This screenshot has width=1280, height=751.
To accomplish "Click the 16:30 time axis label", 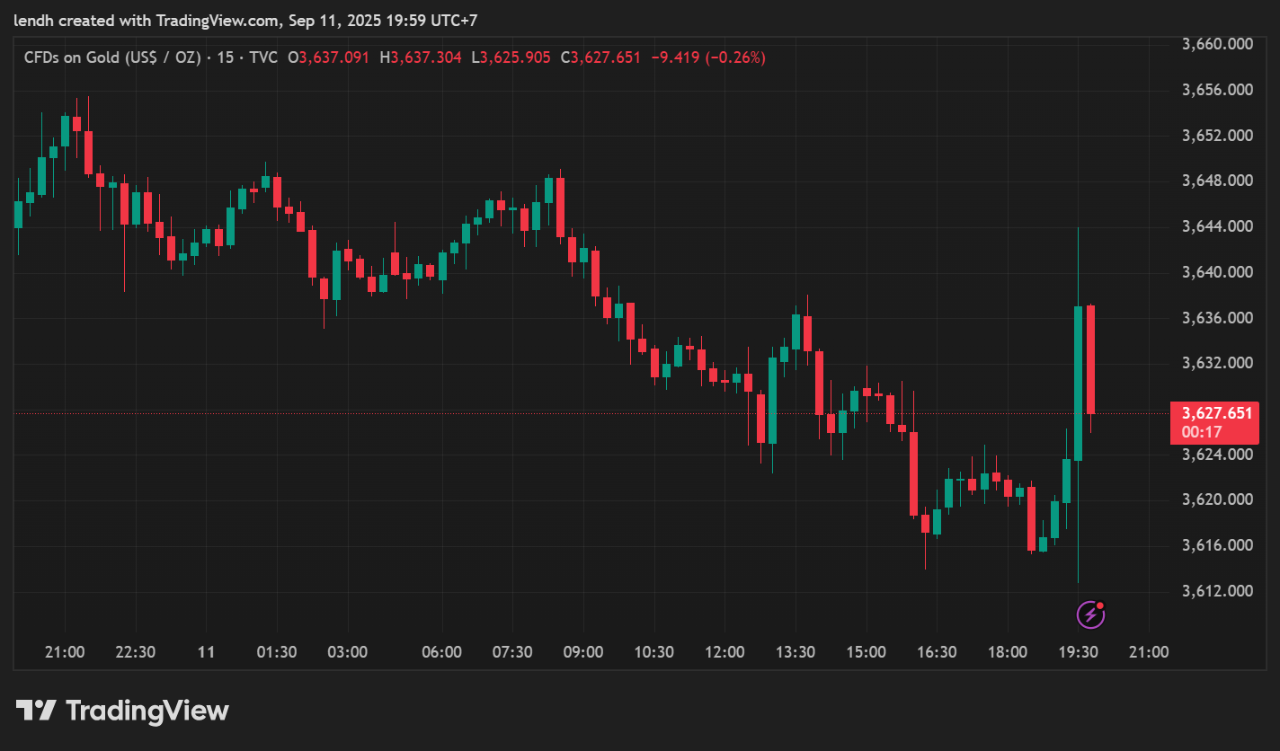I will [x=937, y=652].
